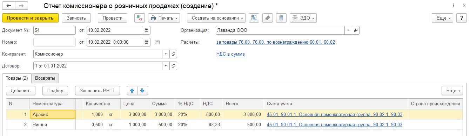
Task: Expand Создать на основании menu
Action: [x=216, y=18]
